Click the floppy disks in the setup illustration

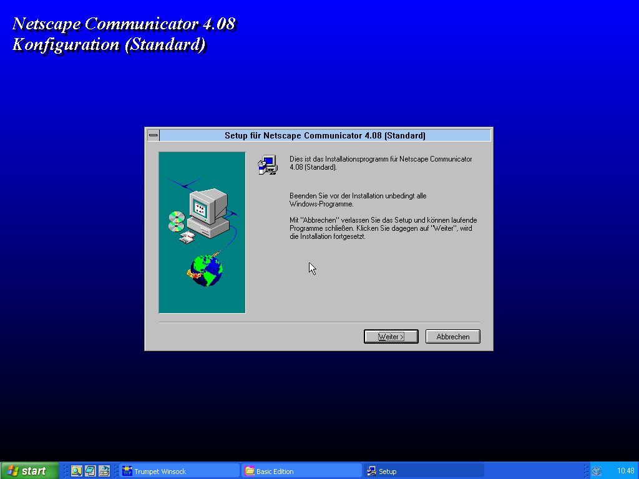[187, 237]
